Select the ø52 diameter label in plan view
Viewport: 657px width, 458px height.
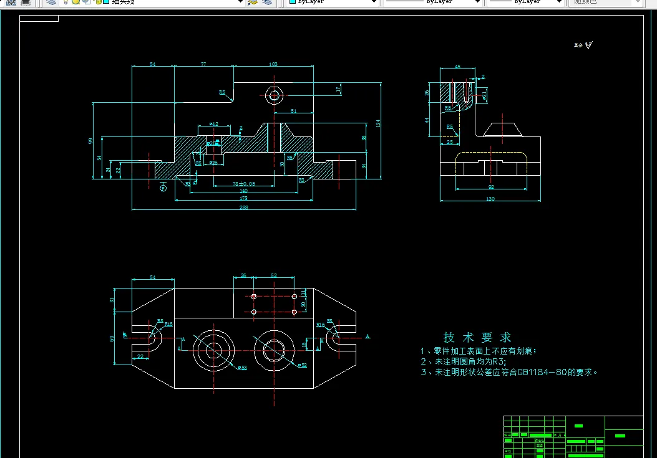(x=303, y=365)
